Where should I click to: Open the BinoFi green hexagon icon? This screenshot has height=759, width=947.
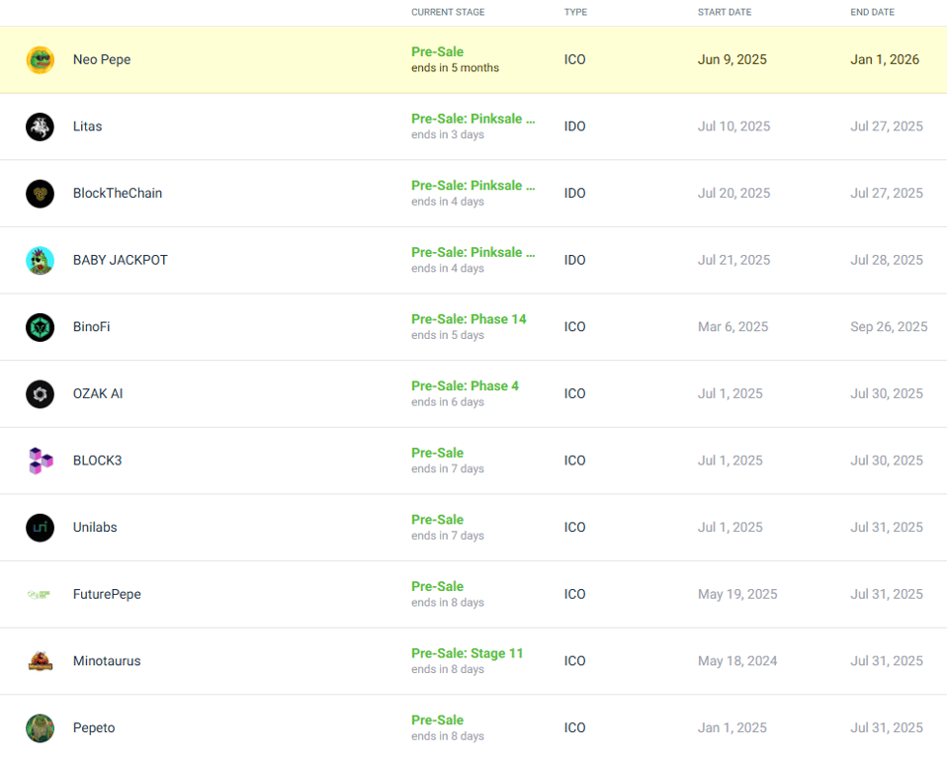[40, 327]
